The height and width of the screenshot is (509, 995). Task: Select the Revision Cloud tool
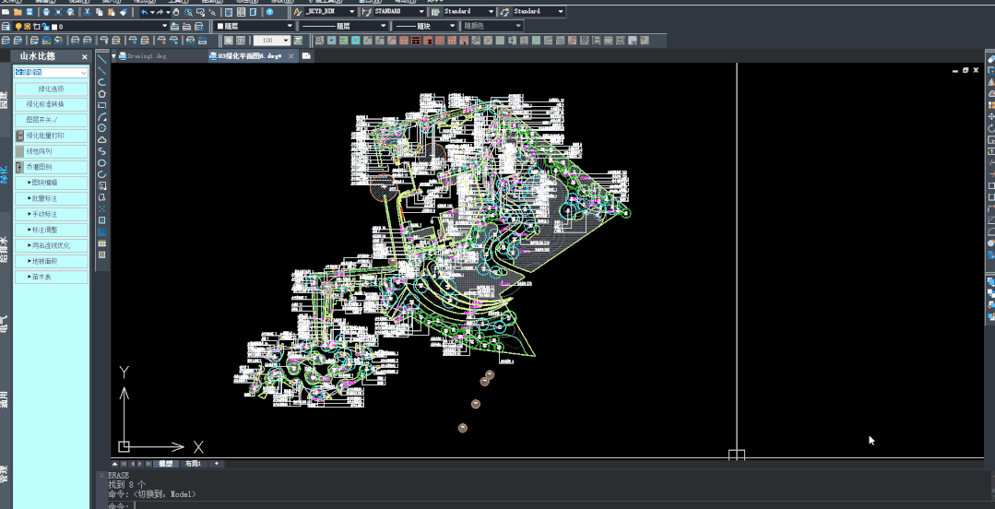pos(102,139)
